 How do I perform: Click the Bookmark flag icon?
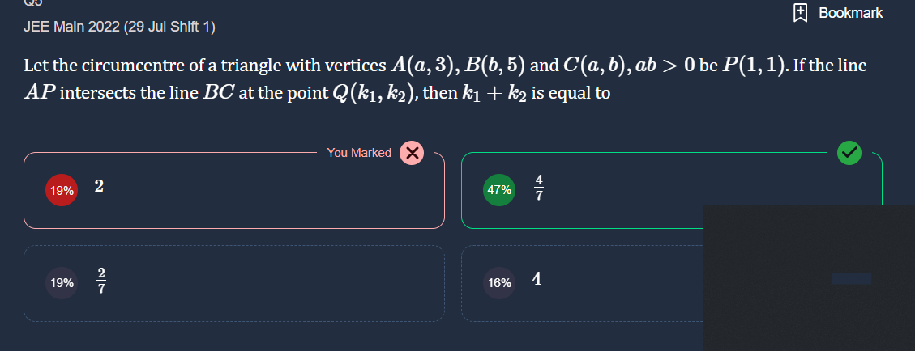pyautogui.click(x=800, y=13)
